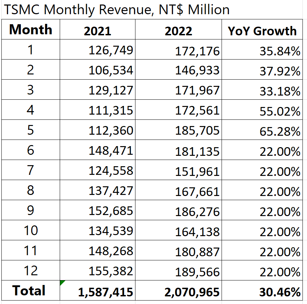Click the 2021 column header cell

tap(98, 30)
